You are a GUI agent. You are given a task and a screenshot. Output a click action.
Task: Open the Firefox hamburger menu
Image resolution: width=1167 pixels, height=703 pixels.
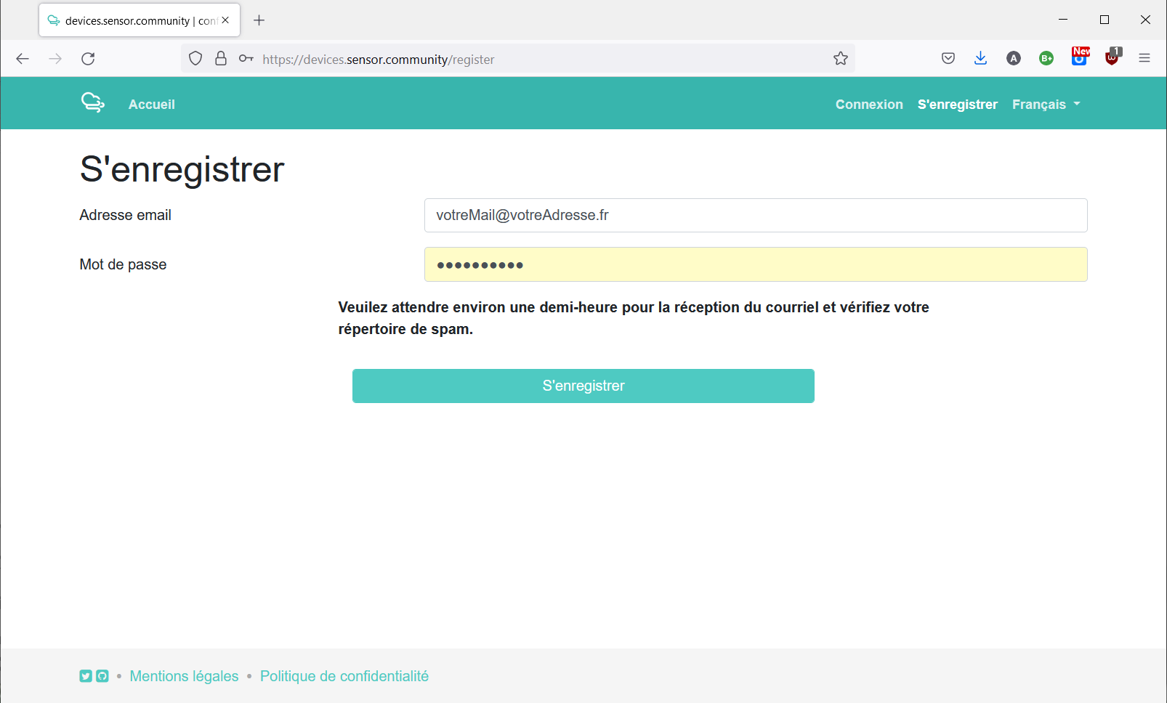pyautogui.click(x=1144, y=59)
